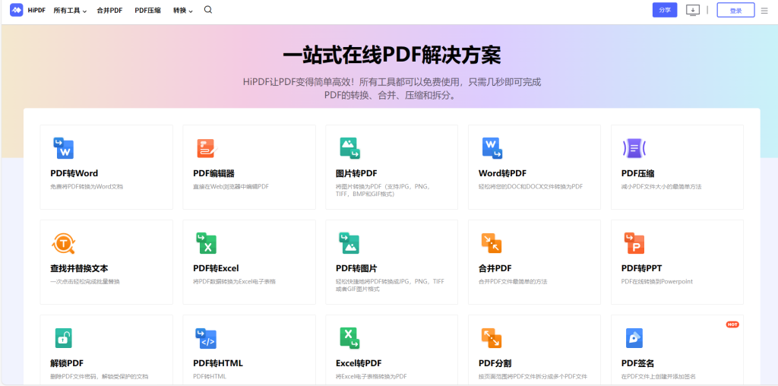
Task: Click the PDF分割 tool icon
Action: (x=492, y=338)
